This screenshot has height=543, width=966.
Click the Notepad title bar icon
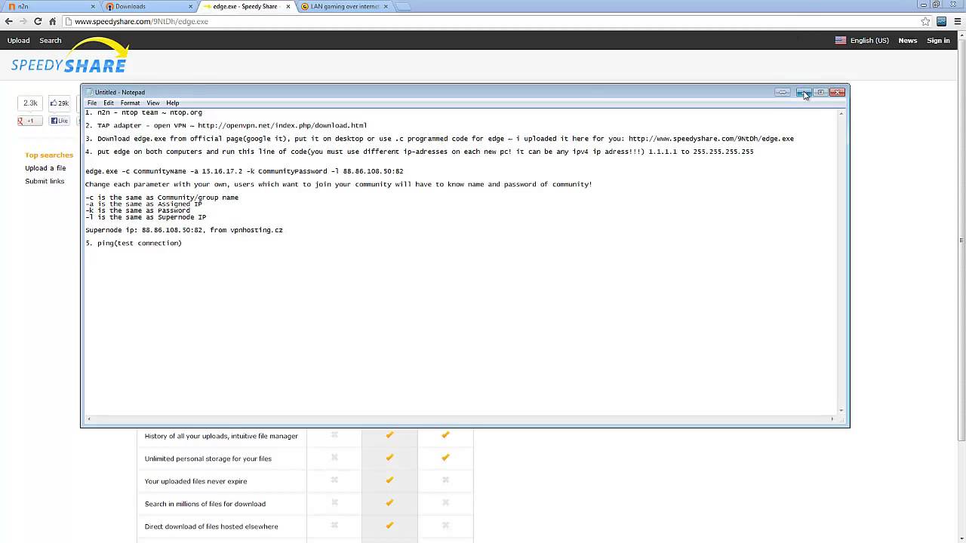click(89, 92)
